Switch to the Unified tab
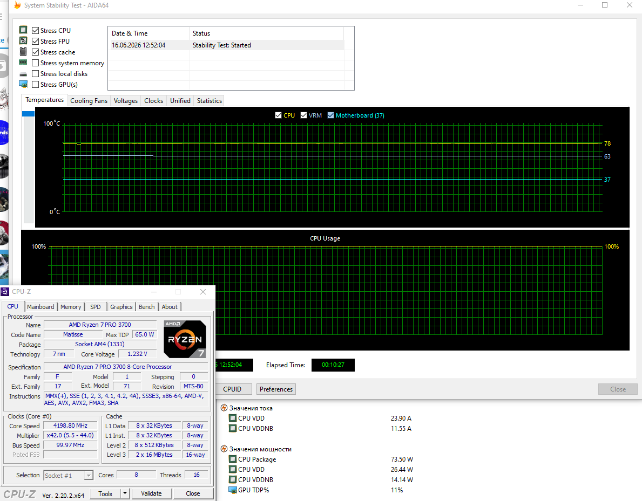The width and height of the screenshot is (642, 501). [180, 101]
